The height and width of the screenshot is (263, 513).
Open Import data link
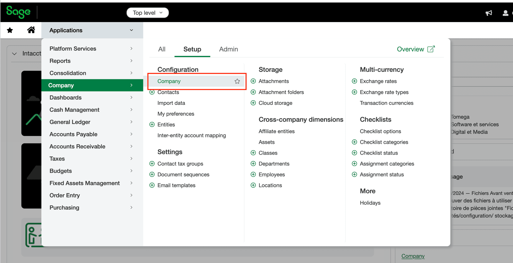[x=171, y=103]
